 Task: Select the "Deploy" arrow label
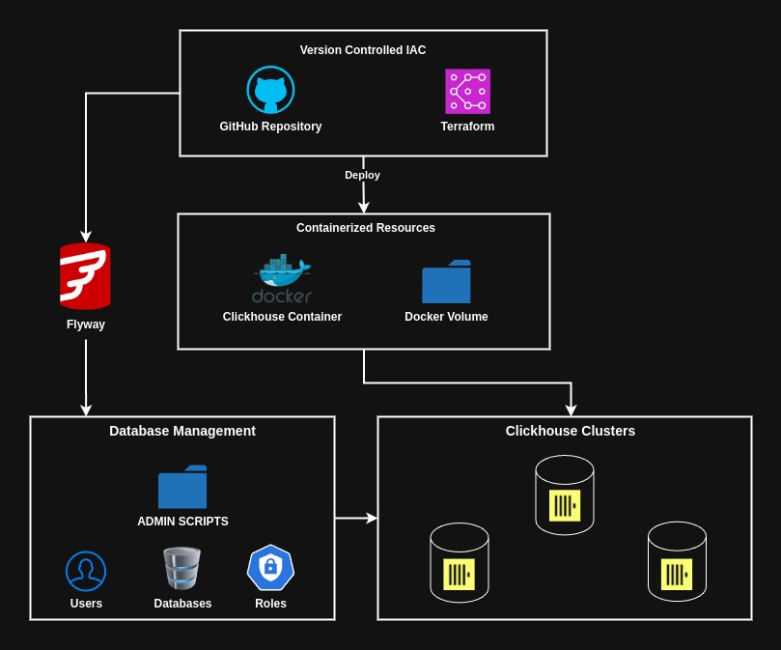pyautogui.click(x=362, y=175)
